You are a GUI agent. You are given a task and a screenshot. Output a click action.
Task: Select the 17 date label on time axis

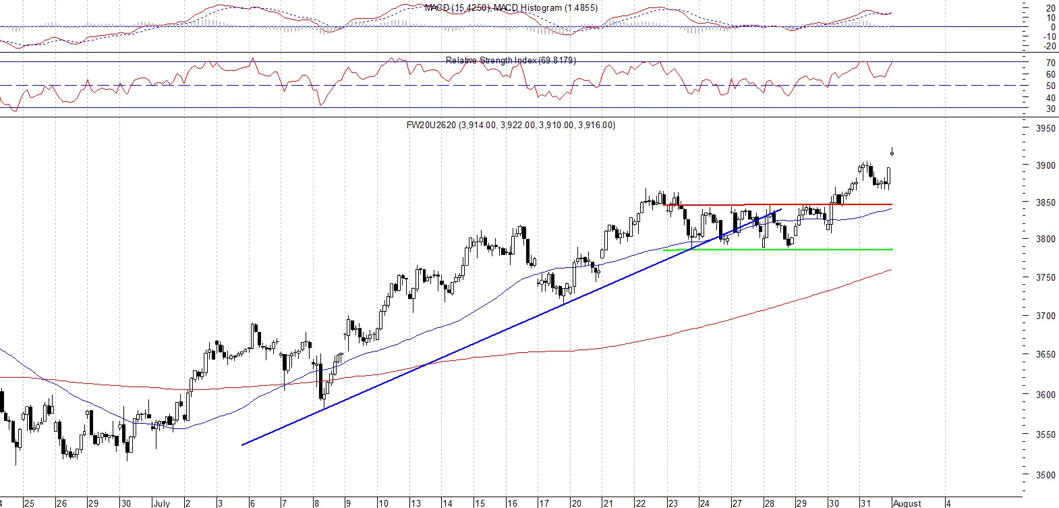[544, 503]
